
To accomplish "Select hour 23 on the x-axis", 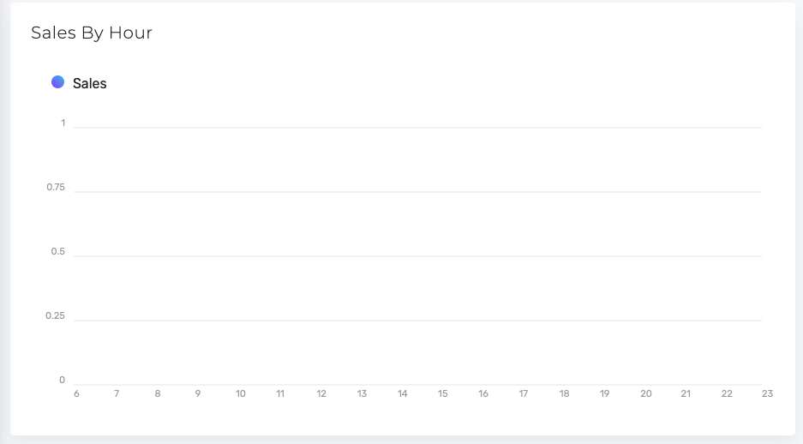I will pos(767,393).
